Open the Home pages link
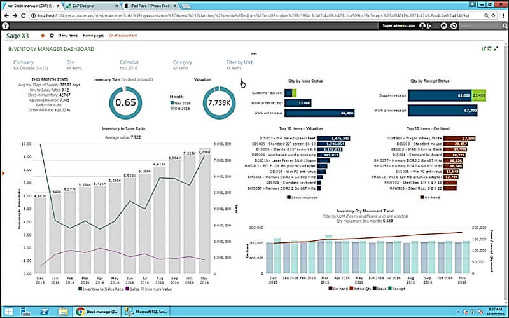This screenshot has height=318, width=509. tap(94, 36)
